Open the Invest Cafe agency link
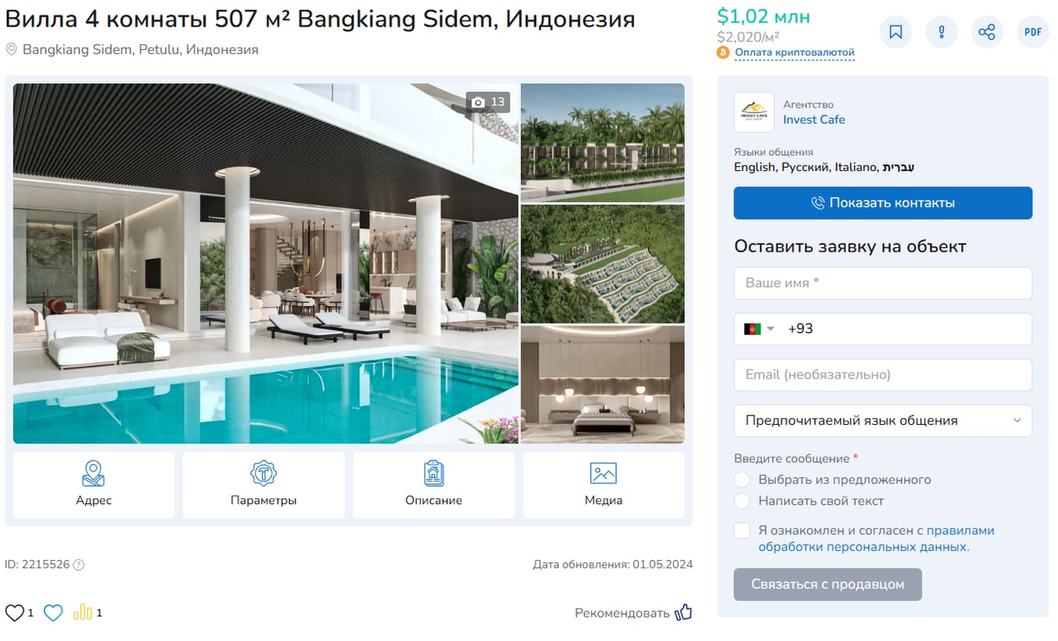The height and width of the screenshot is (641, 1058). (x=813, y=119)
